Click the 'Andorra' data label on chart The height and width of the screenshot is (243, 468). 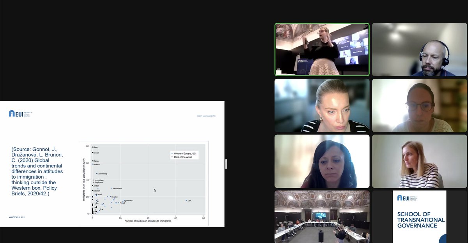click(x=97, y=164)
